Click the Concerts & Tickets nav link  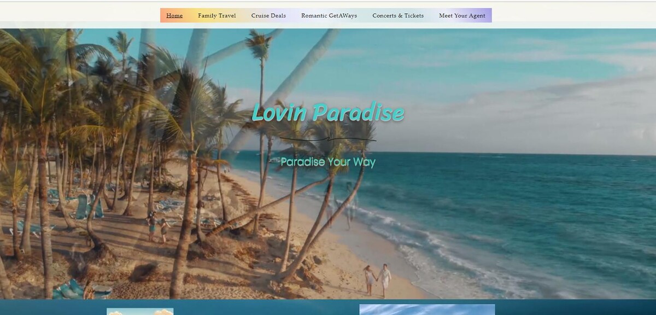(x=398, y=15)
